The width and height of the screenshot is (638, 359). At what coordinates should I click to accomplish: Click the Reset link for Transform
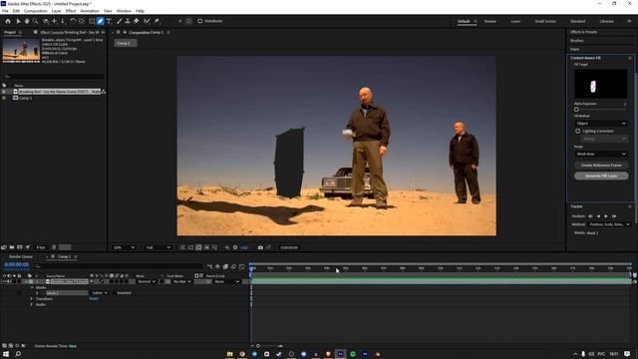pos(94,299)
